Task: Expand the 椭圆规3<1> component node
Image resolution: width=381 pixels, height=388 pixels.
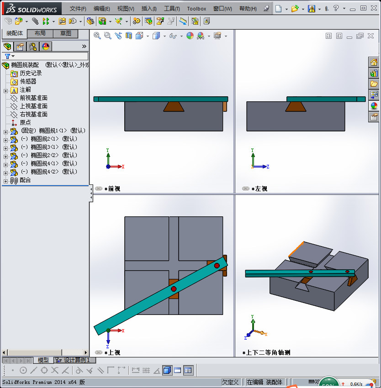Action: tap(5, 148)
